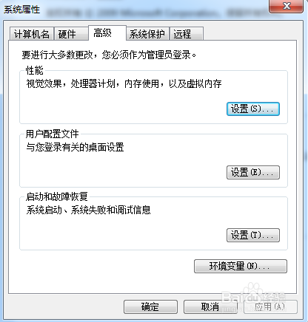Screen dimensions: 308x322
Task: Click the 系统属性 title bar text
Action: coord(21,10)
